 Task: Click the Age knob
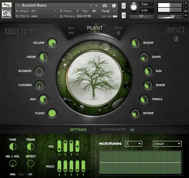[43, 99]
